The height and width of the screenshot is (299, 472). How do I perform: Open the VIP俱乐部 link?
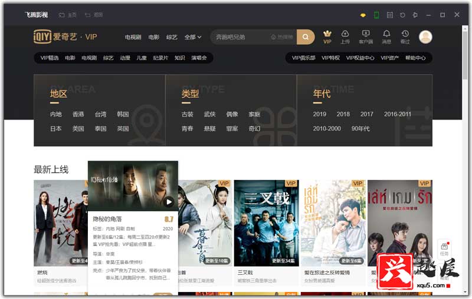tap(303, 58)
